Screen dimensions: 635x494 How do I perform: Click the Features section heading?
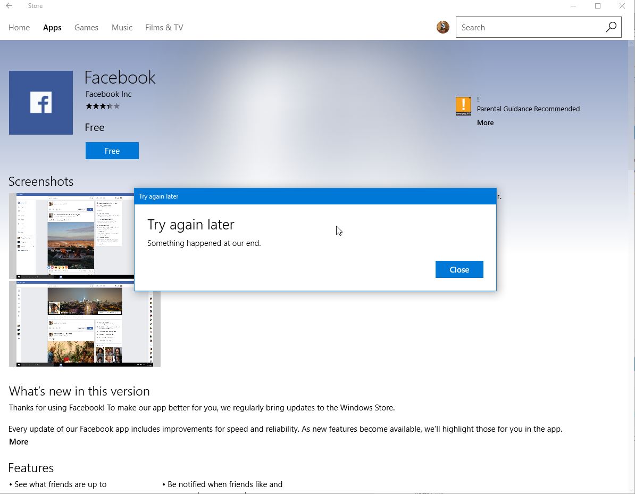(31, 468)
